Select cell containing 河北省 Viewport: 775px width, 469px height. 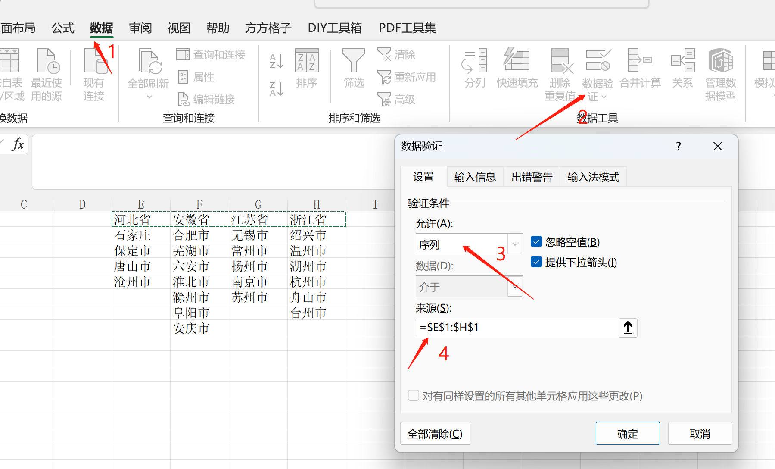tap(141, 219)
